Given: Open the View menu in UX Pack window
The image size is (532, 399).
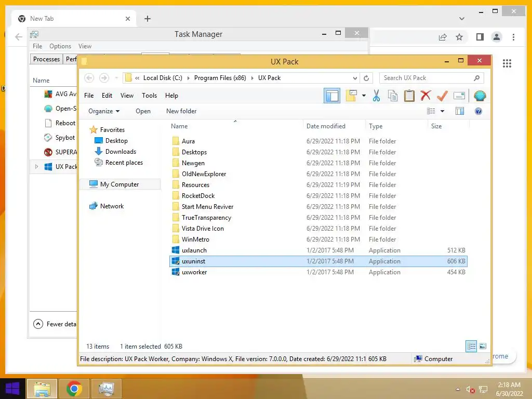Looking at the screenshot, I should (x=127, y=96).
